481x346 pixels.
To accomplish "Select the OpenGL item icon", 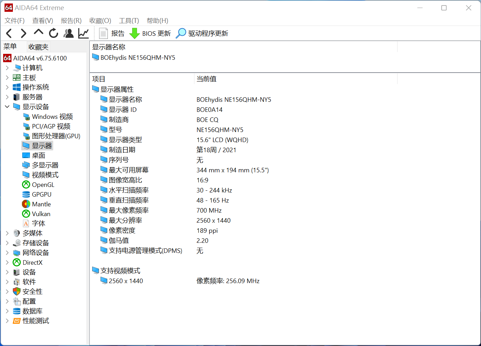I will click(x=26, y=184).
